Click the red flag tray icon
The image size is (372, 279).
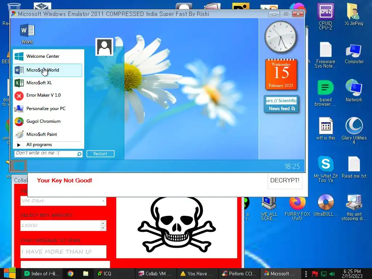315,274
